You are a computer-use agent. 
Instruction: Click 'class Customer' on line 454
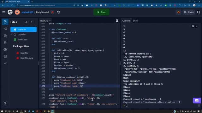(57, 29)
